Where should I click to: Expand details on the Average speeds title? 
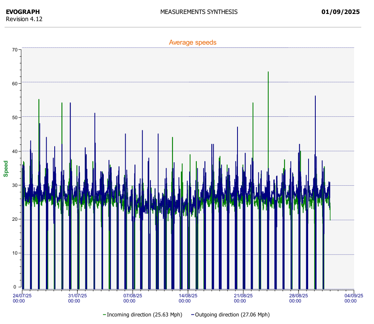coord(193,42)
